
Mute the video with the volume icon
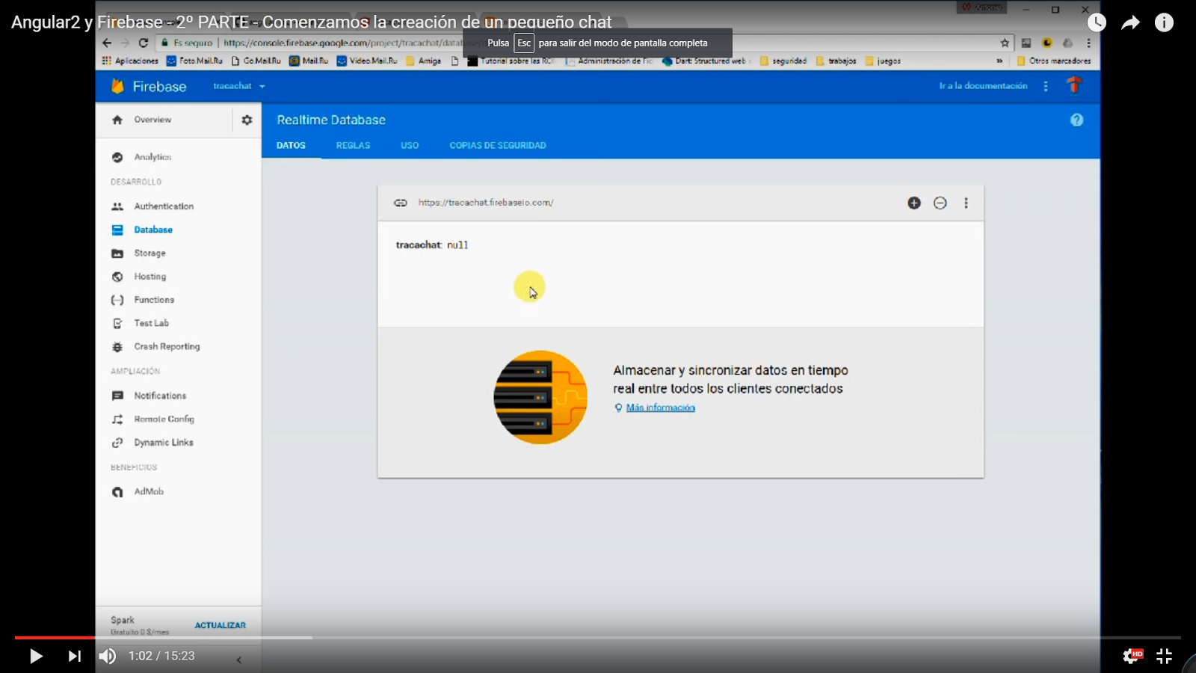coord(107,656)
